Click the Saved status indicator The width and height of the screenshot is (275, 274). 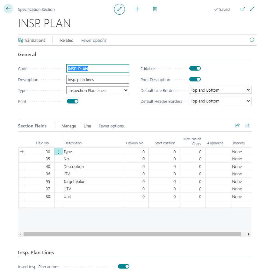pyautogui.click(x=222, y=9)
